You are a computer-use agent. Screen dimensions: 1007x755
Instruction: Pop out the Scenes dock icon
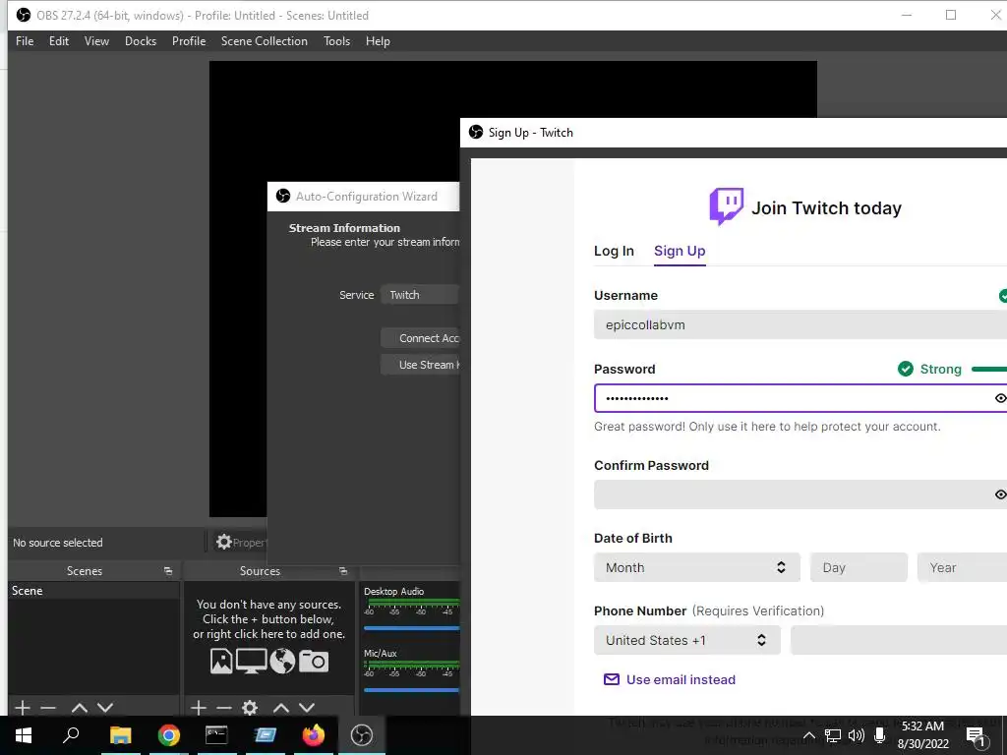[x=168, y=571]
